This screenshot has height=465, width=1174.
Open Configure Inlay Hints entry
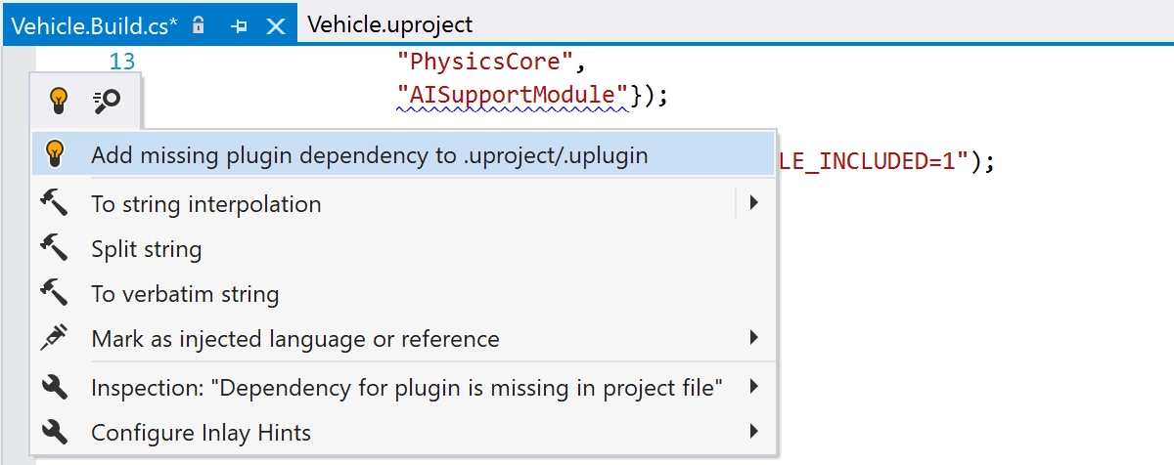pyautogui.click(x=404, y=432)
